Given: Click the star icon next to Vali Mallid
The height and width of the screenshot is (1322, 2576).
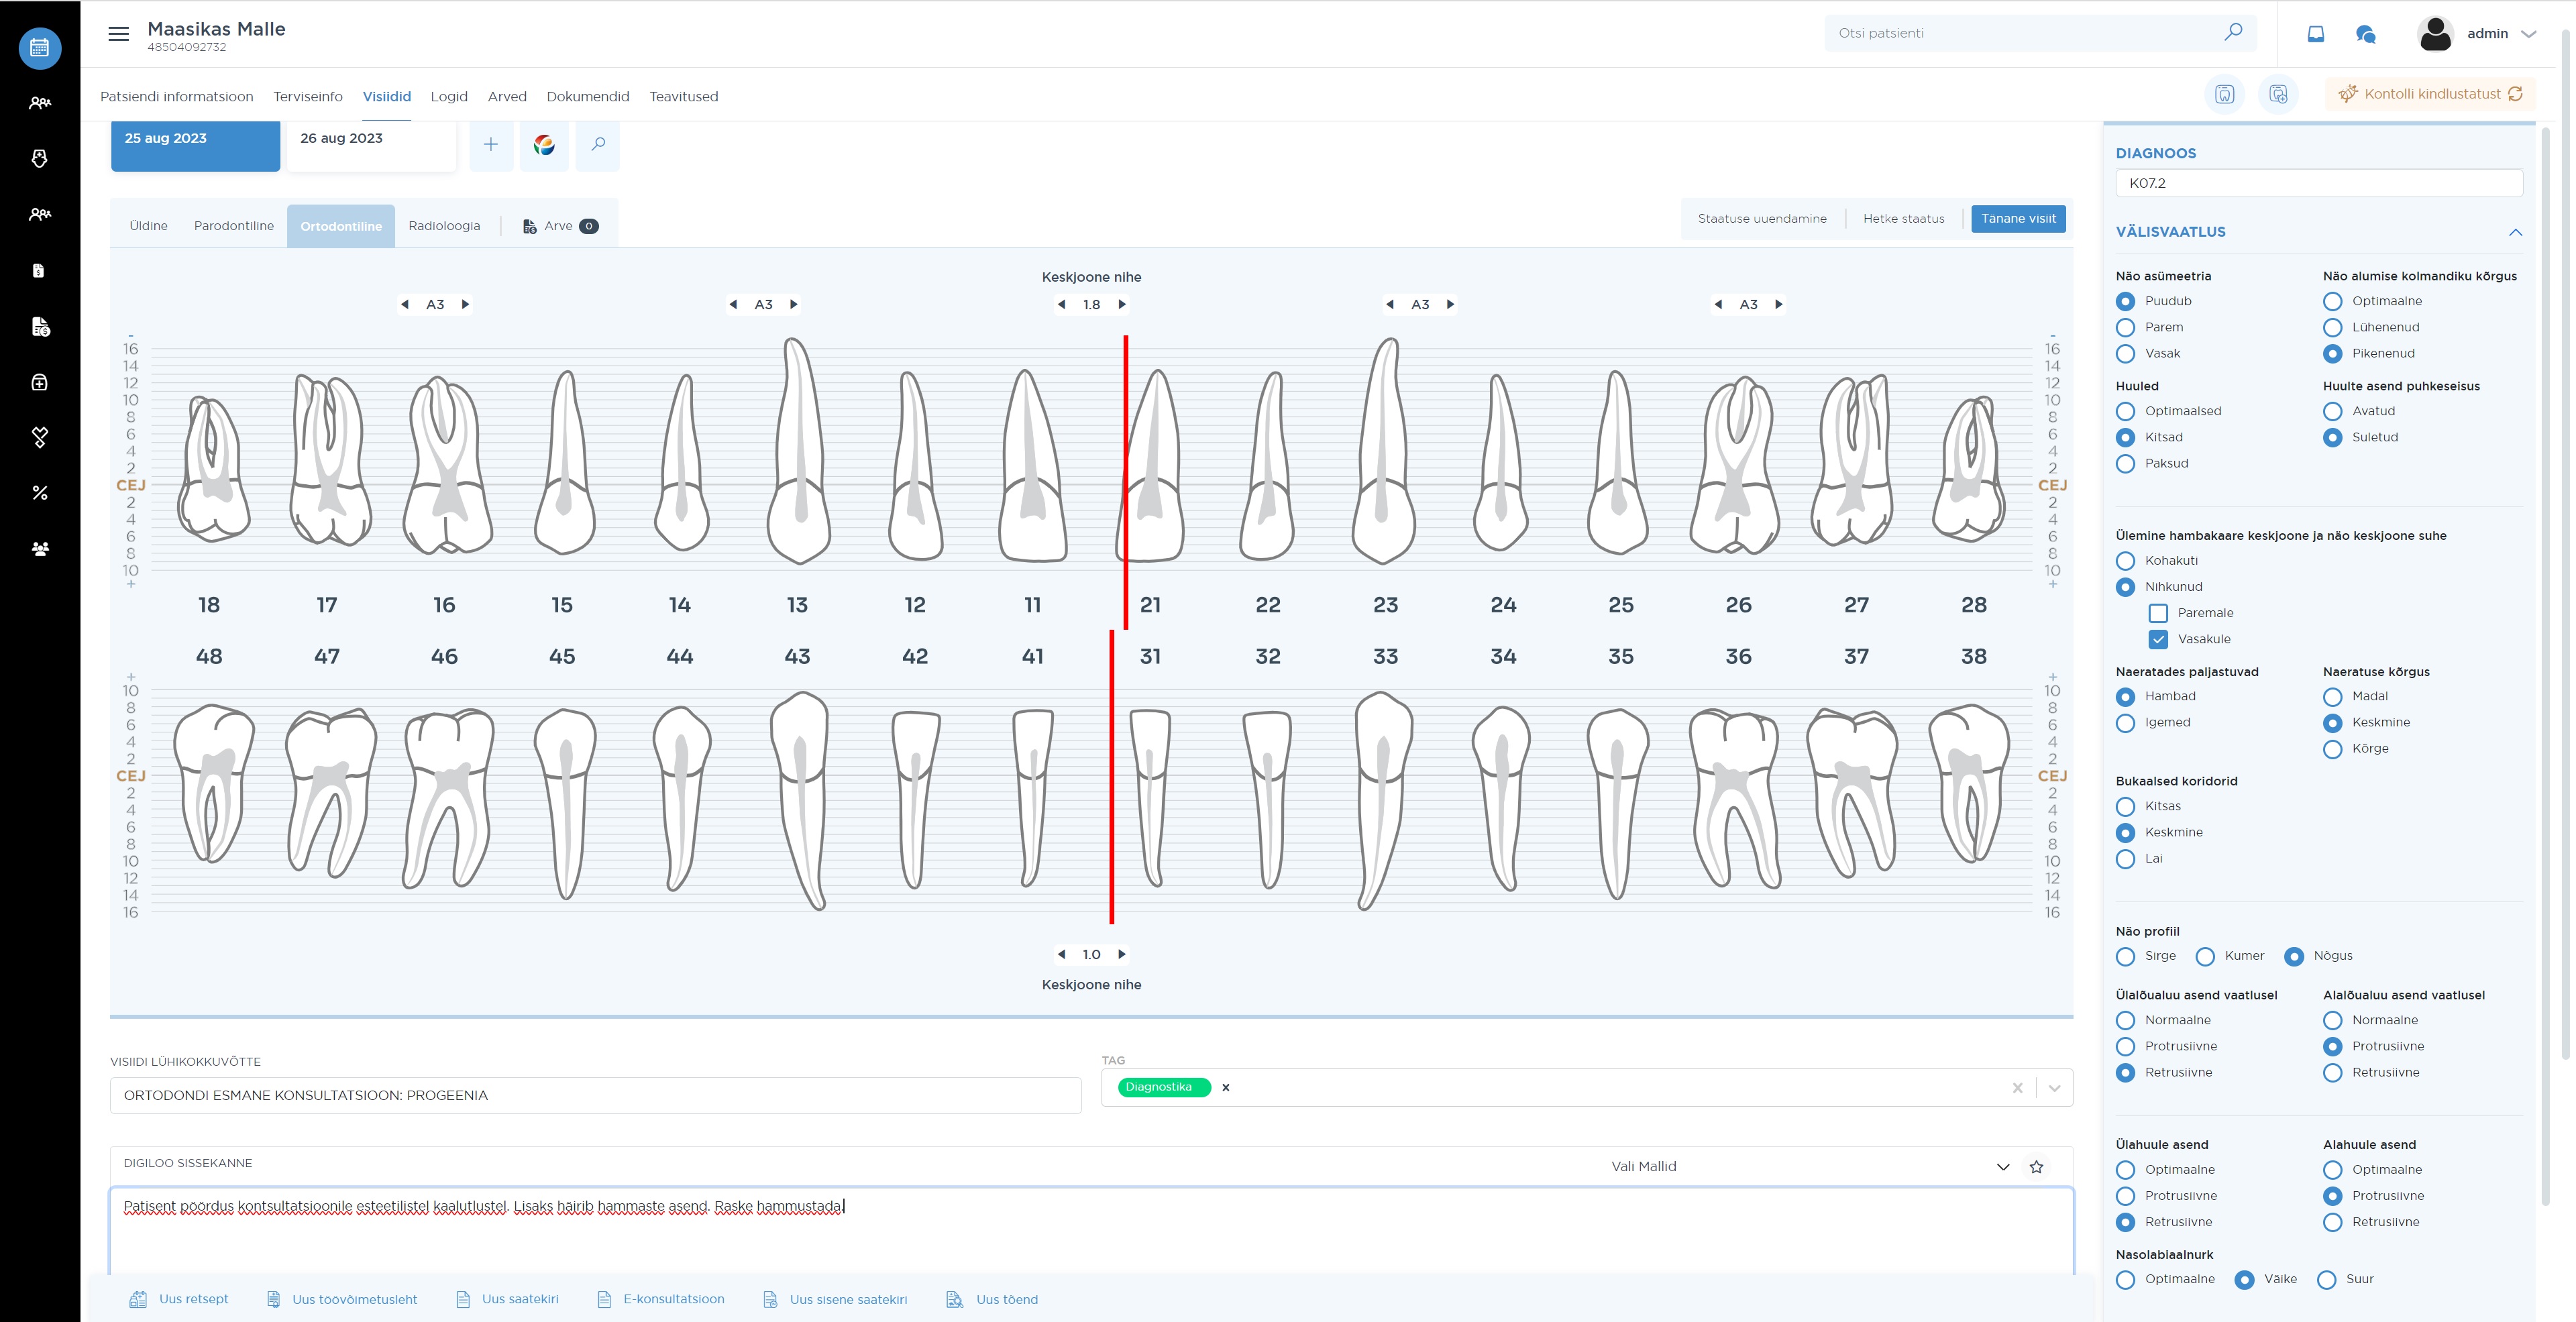Looking at the screenshot, I should (2037, 1166).
